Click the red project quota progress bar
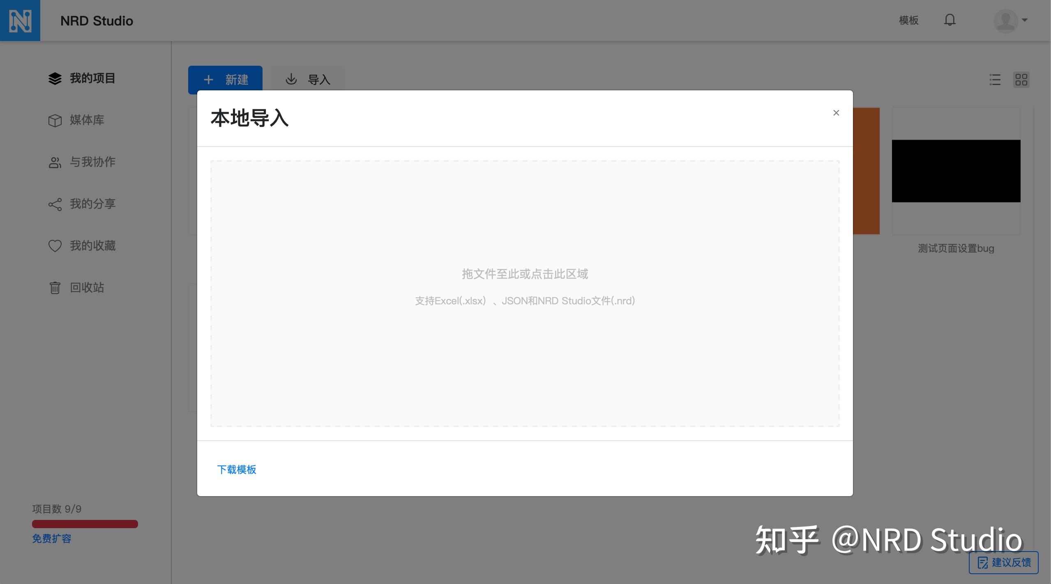The height and width of the screenshot is (584, 1051). pyautogui.click(x=85, y=524)
